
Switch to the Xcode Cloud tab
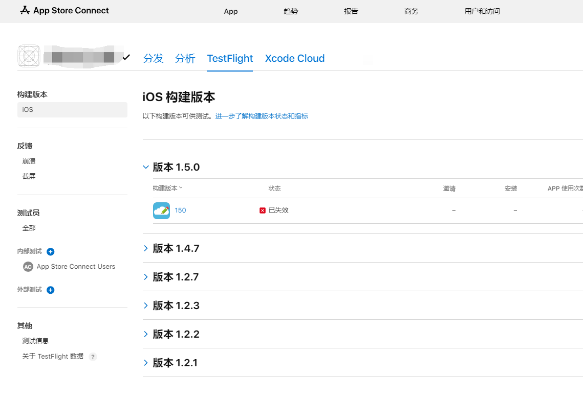(294, 58)
